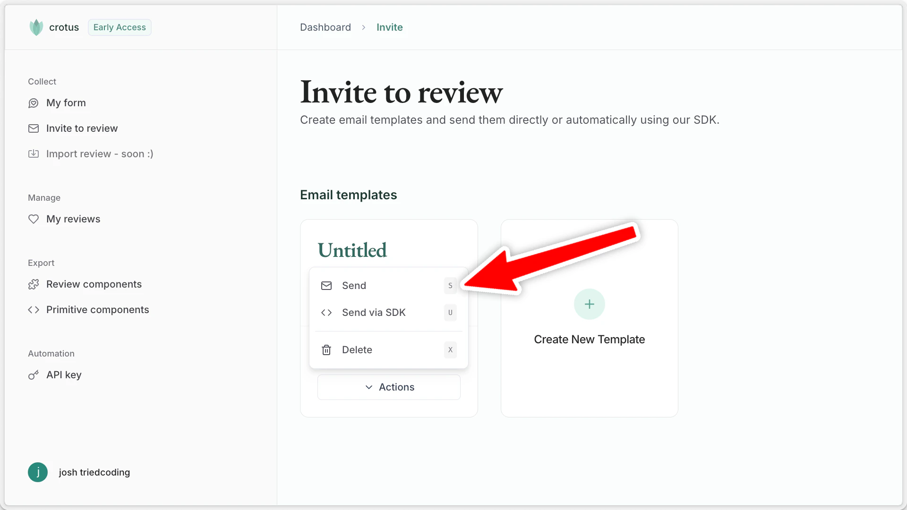Choose Delete from the actions menu

(x=388, y=350)
